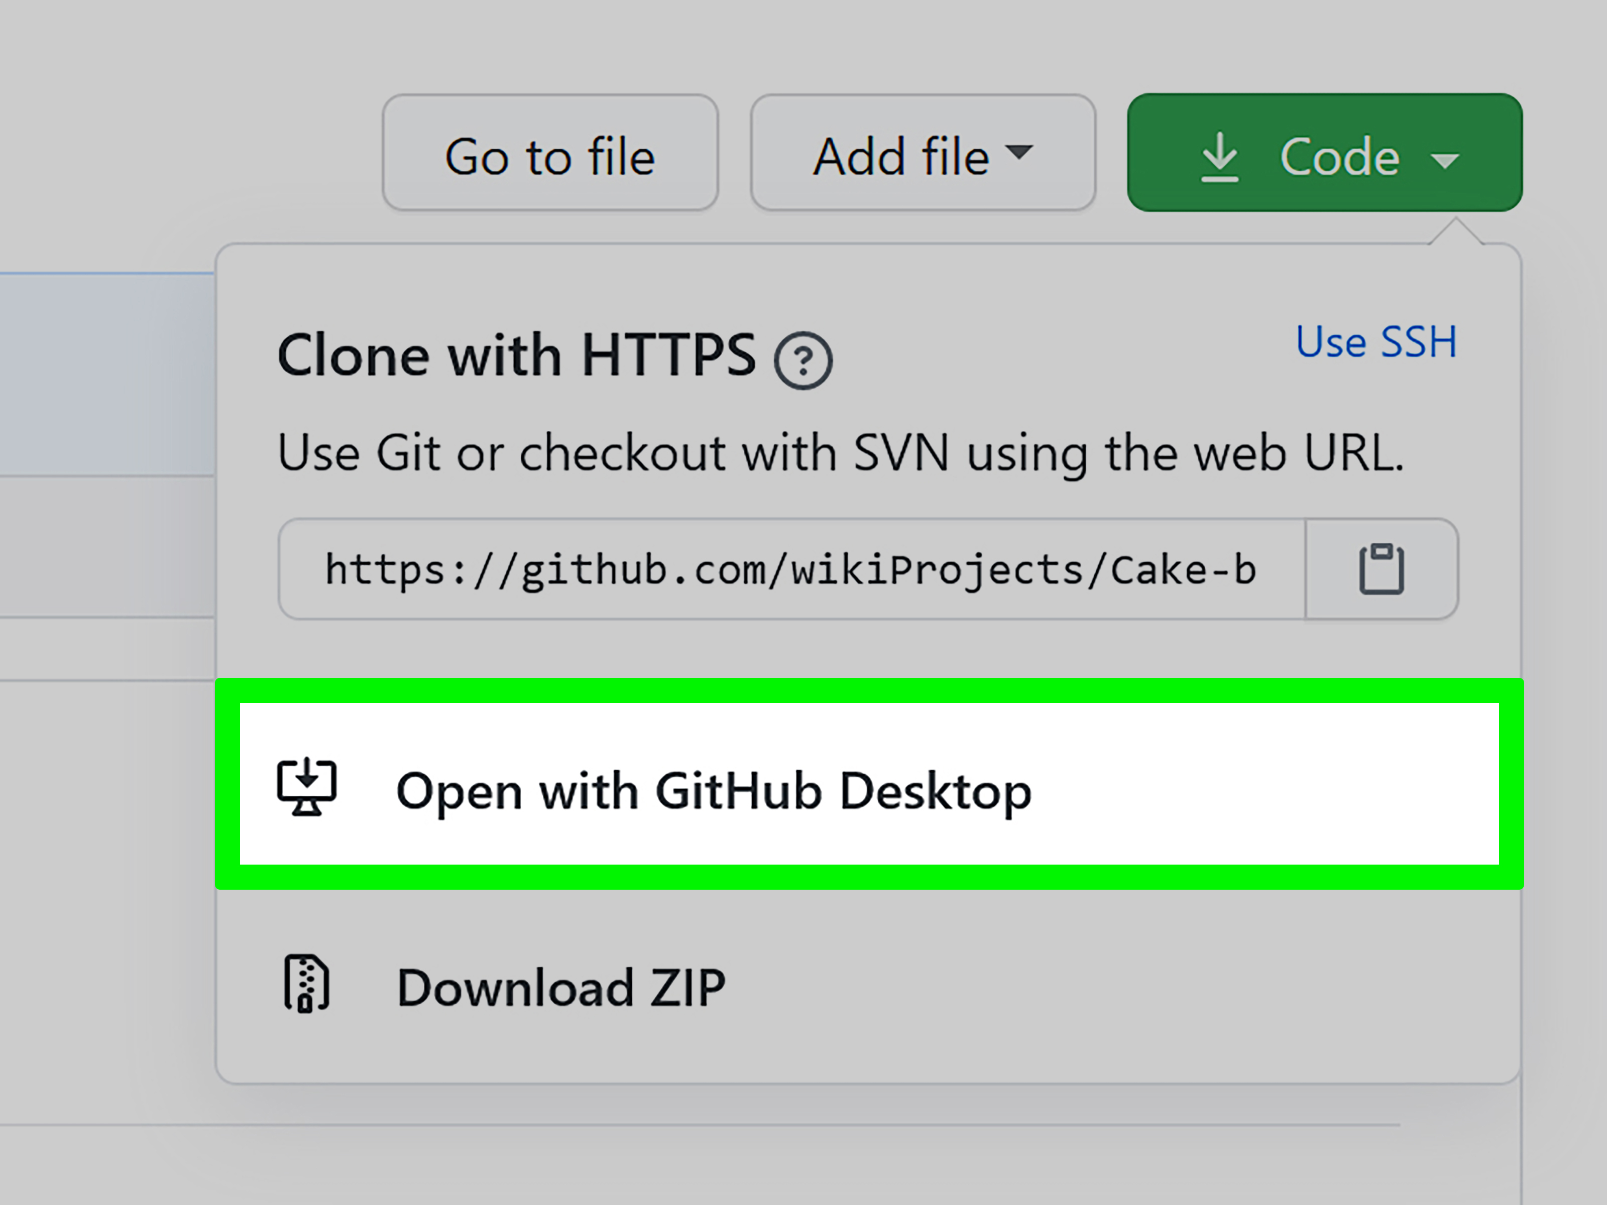Click the Add file label text

pyautogui.click(x=901, y=157)
